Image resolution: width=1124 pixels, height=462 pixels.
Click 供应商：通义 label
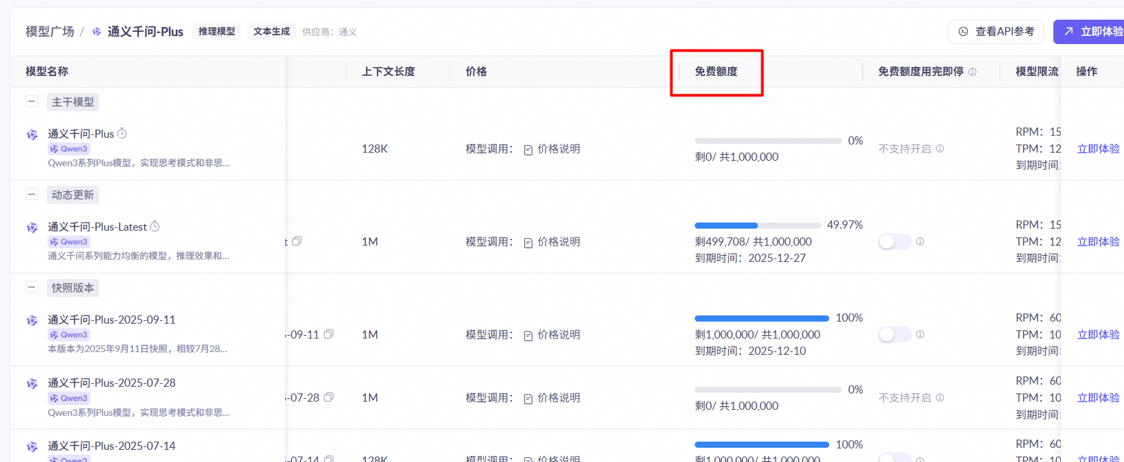tap(329, 32)
